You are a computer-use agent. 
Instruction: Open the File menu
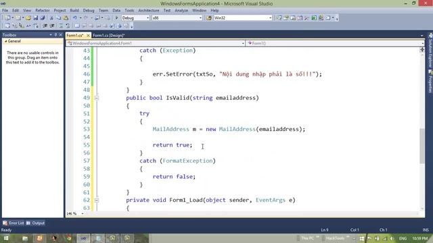5,10
